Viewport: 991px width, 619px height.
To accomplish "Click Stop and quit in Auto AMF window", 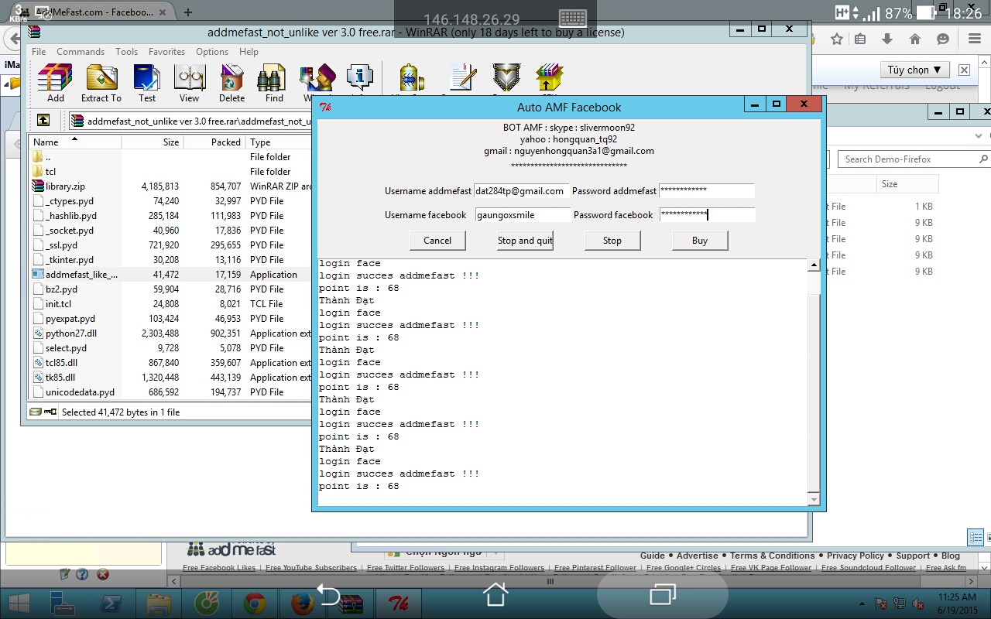I will 525,240.
